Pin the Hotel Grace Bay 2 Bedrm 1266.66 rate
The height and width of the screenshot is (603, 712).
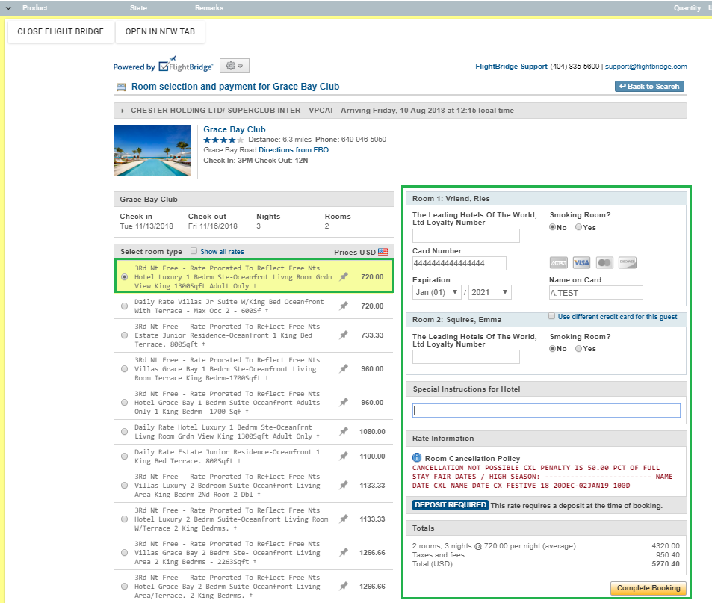pyautogui.click(x=344, y=587)
